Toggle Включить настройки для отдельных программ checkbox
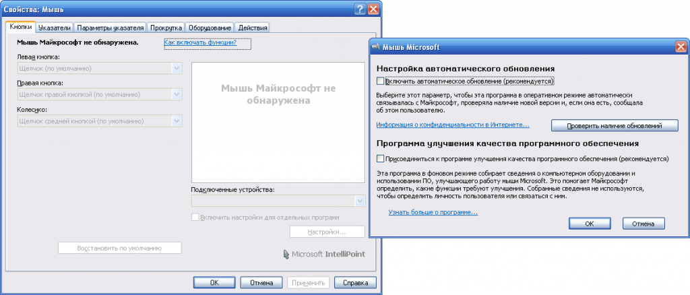 point(195,217)
